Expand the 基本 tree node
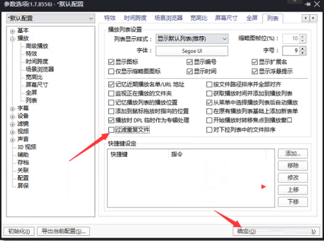Screen dimensions: 324x241 pyautogui.click(x=12, y=31)
